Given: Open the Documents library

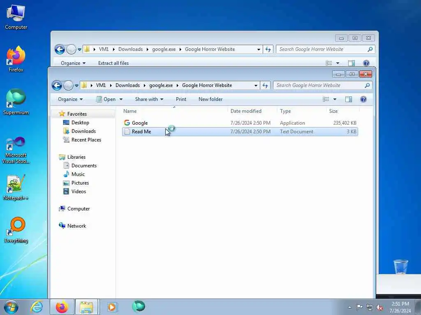Looking at the screenshot, I should point(84,166).
